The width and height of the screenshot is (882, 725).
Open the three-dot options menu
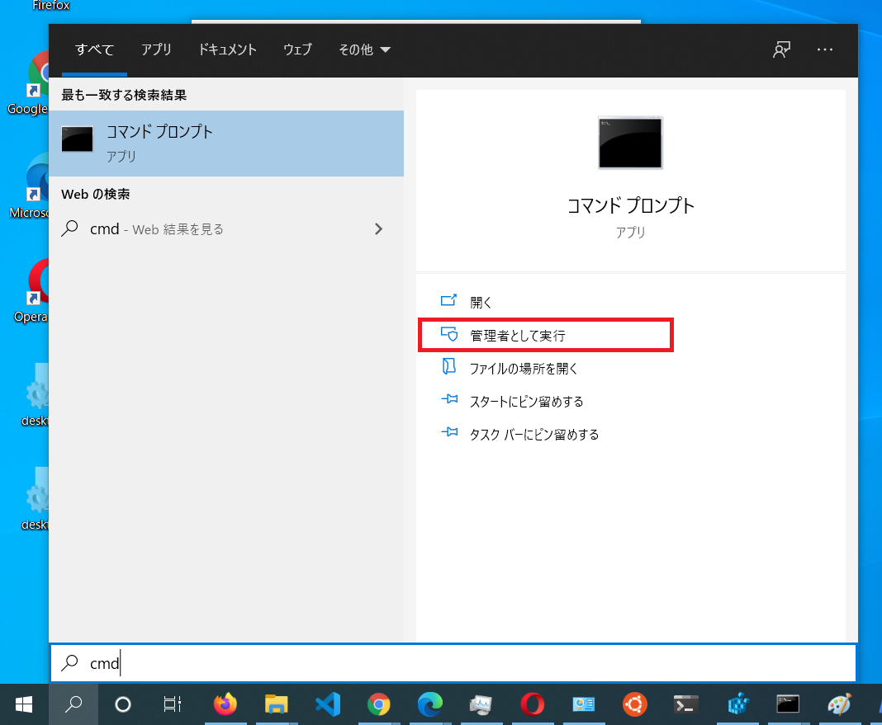[x=825, y=49]
